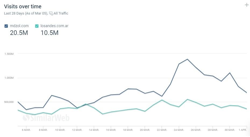Click the "500,000" y-axis label

9,102
